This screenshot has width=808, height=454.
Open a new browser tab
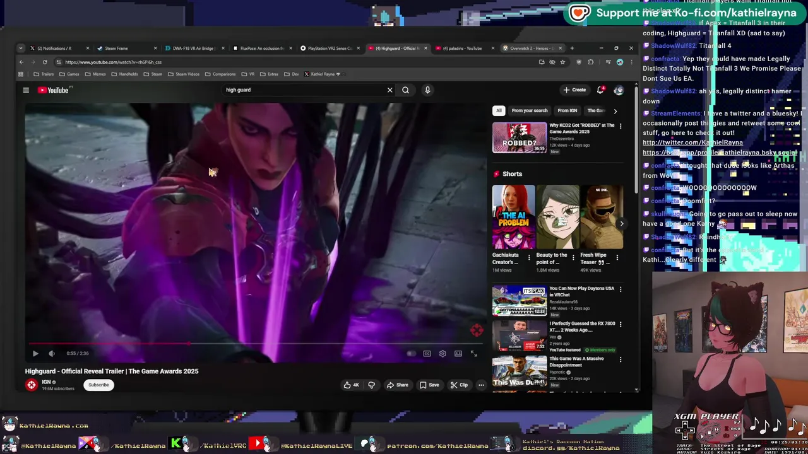point(572,49)
